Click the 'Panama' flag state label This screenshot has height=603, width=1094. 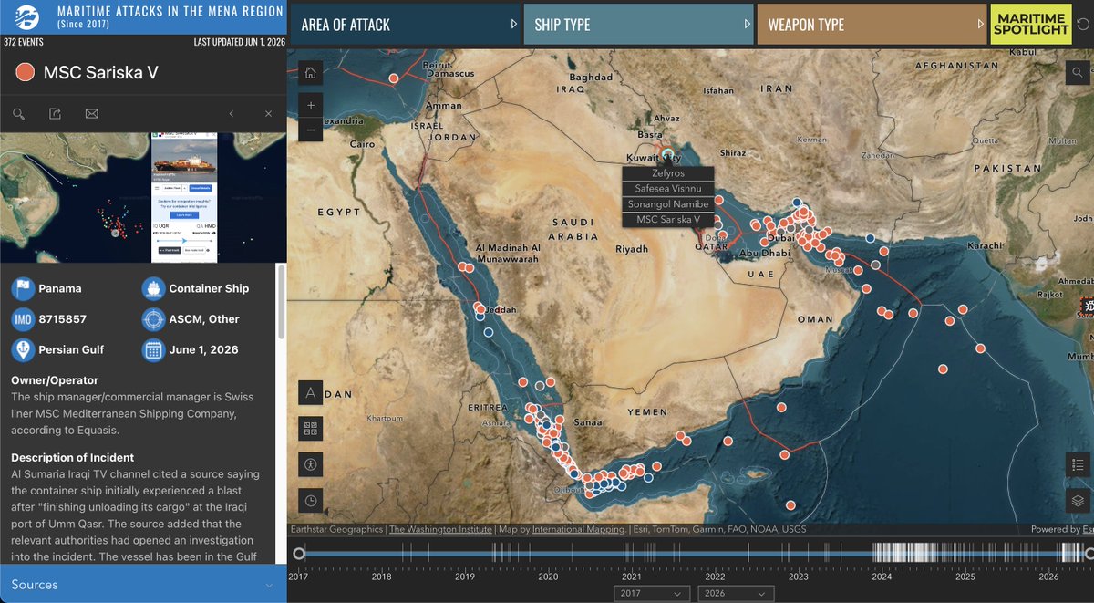click(x=60, y=289)
